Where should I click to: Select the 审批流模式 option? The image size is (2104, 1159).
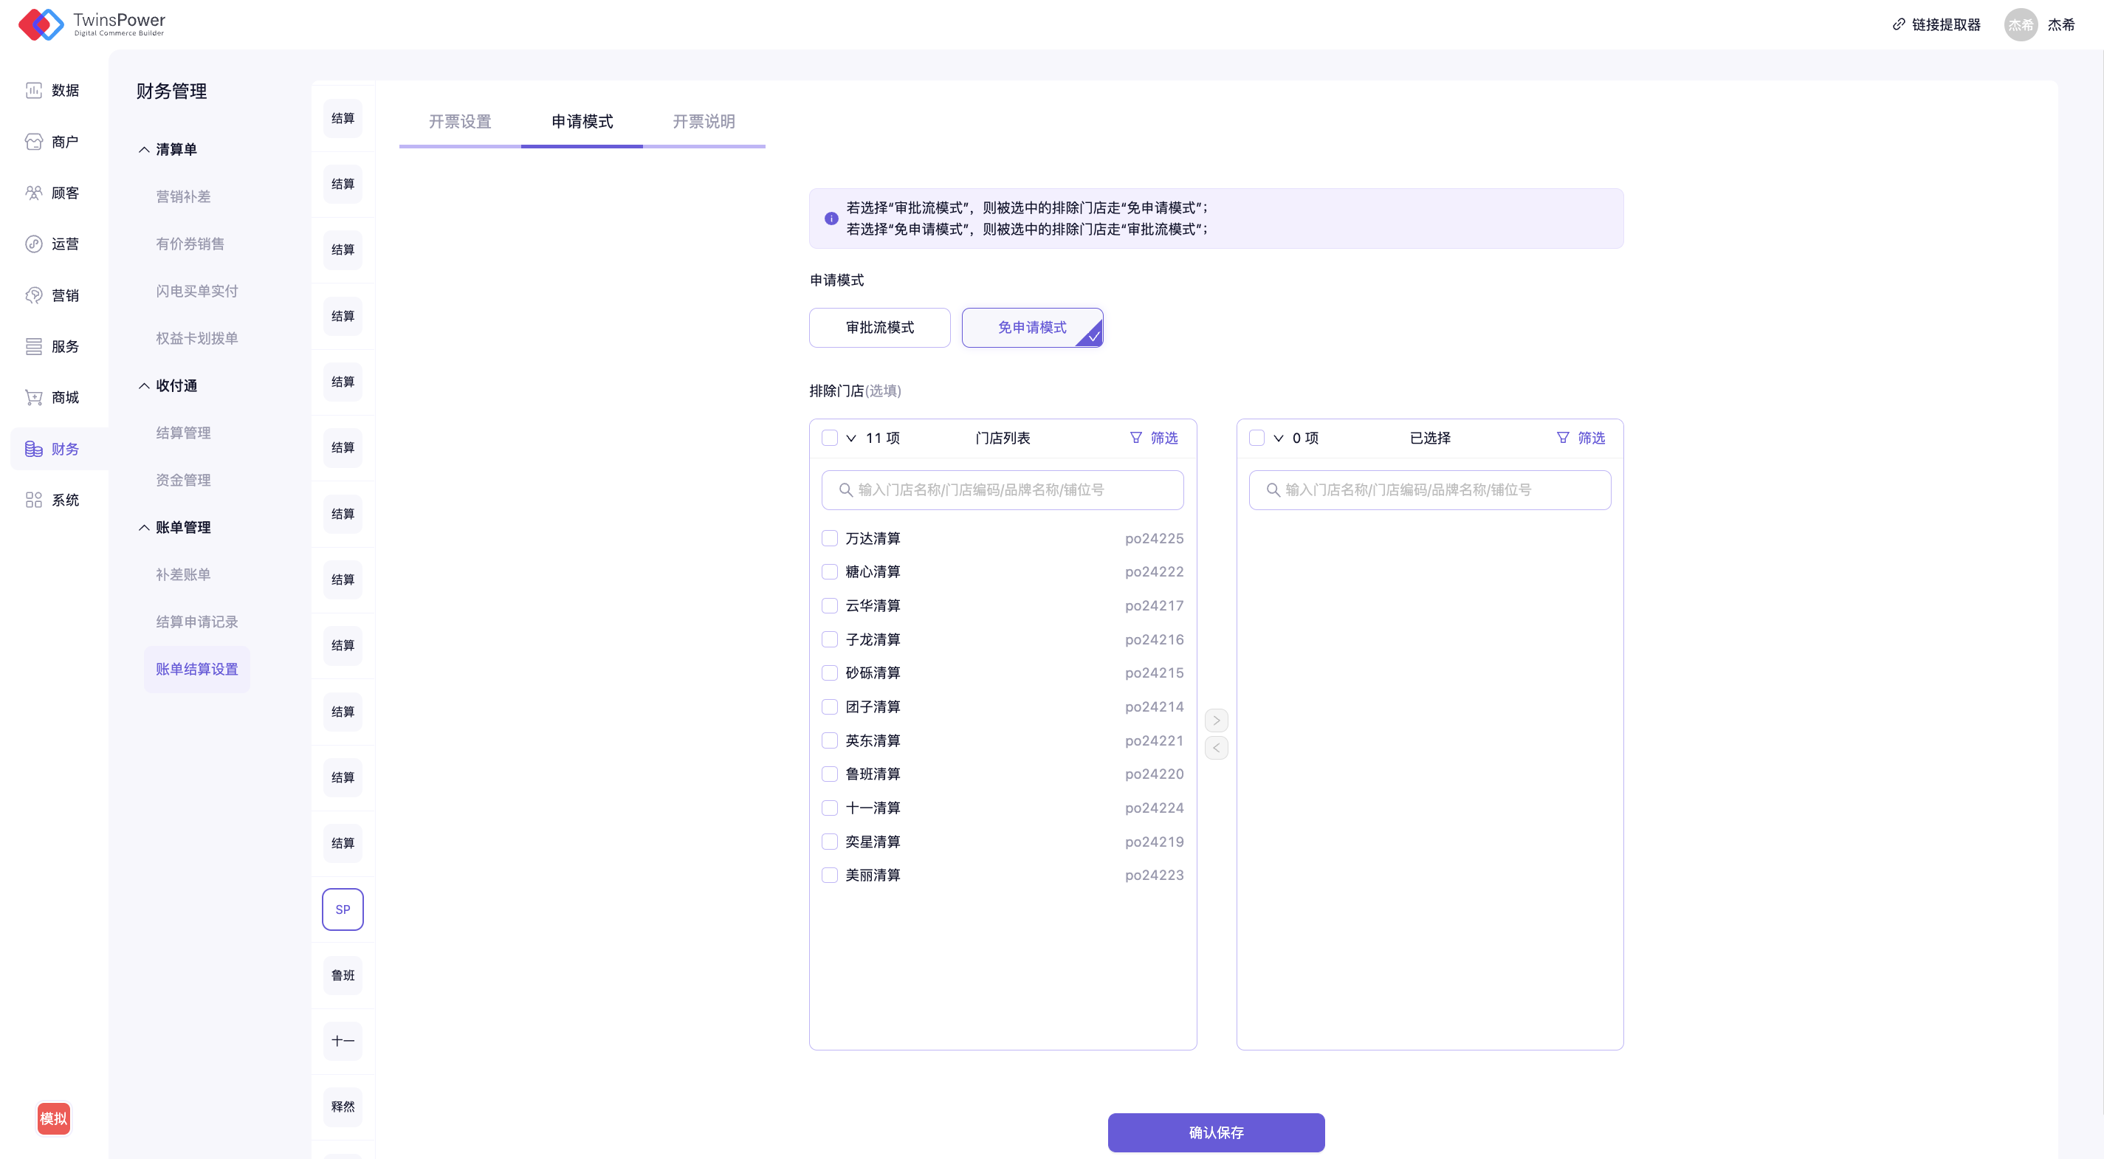click(x=880, y=328)
